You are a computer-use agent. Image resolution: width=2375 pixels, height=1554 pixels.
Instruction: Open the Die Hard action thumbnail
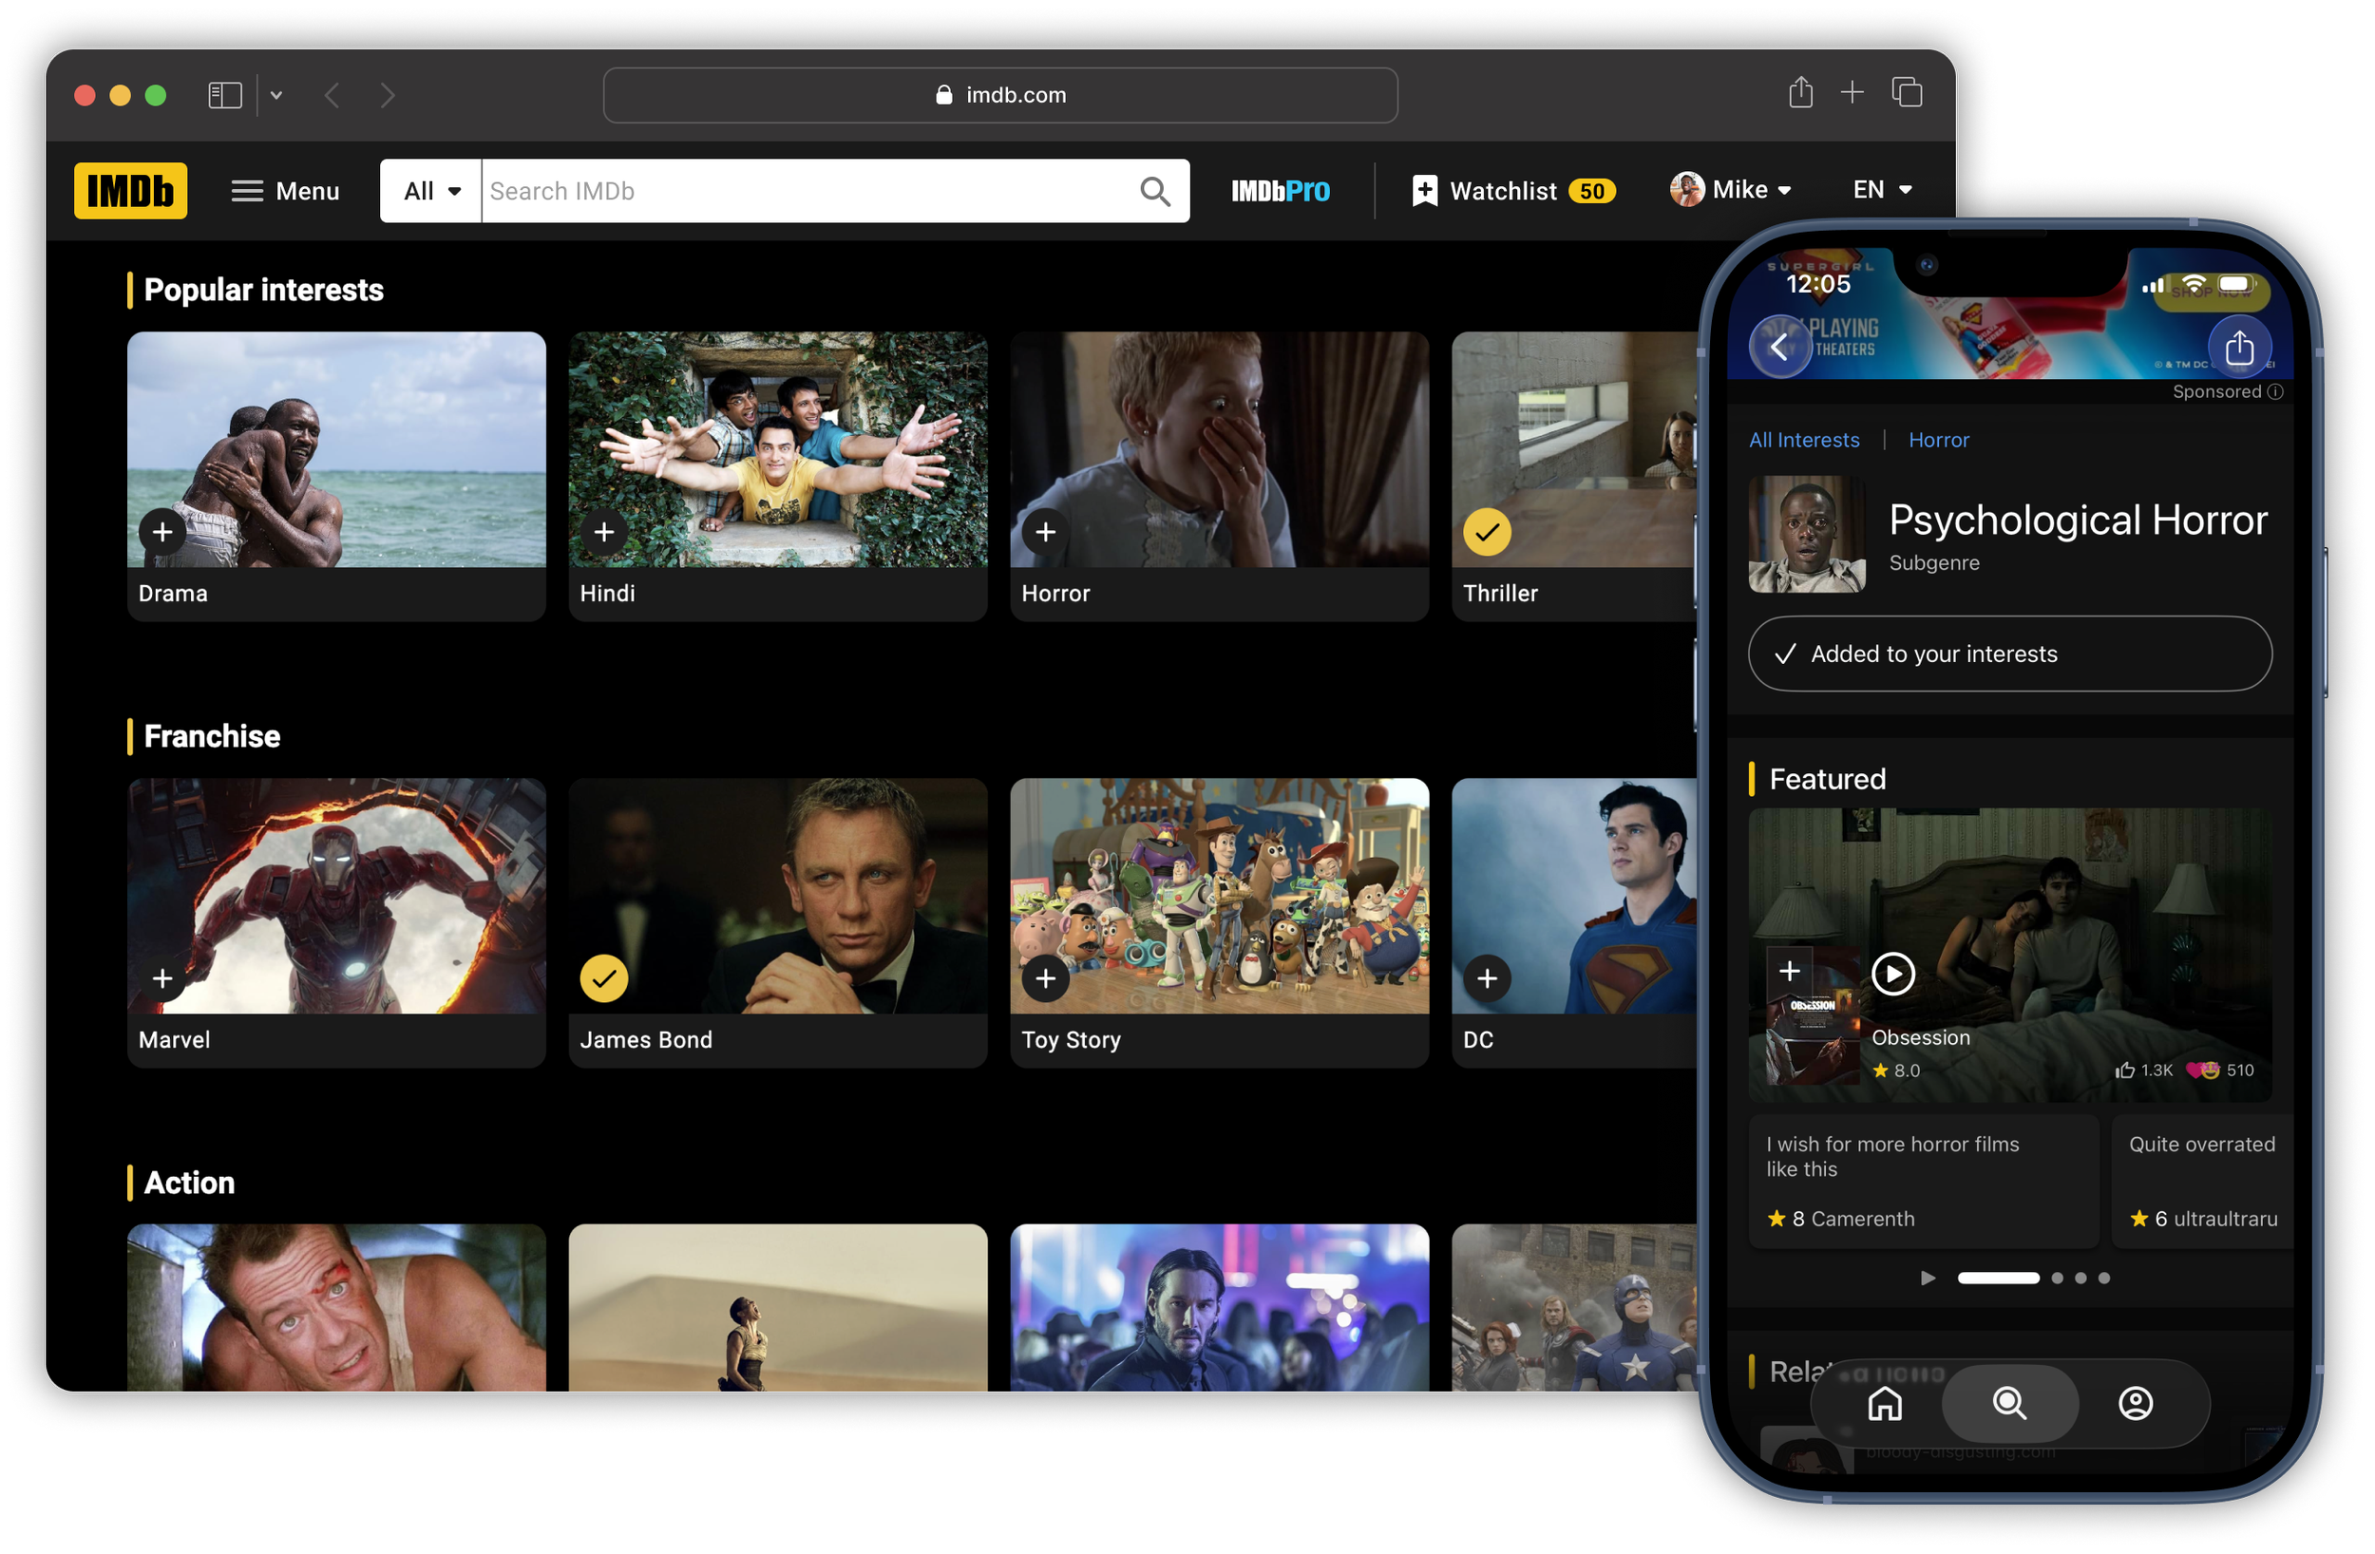[336, 1307]
